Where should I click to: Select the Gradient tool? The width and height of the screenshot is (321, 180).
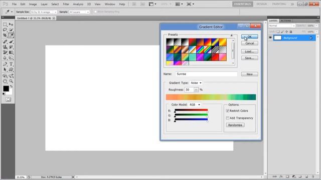coord(11,52)
